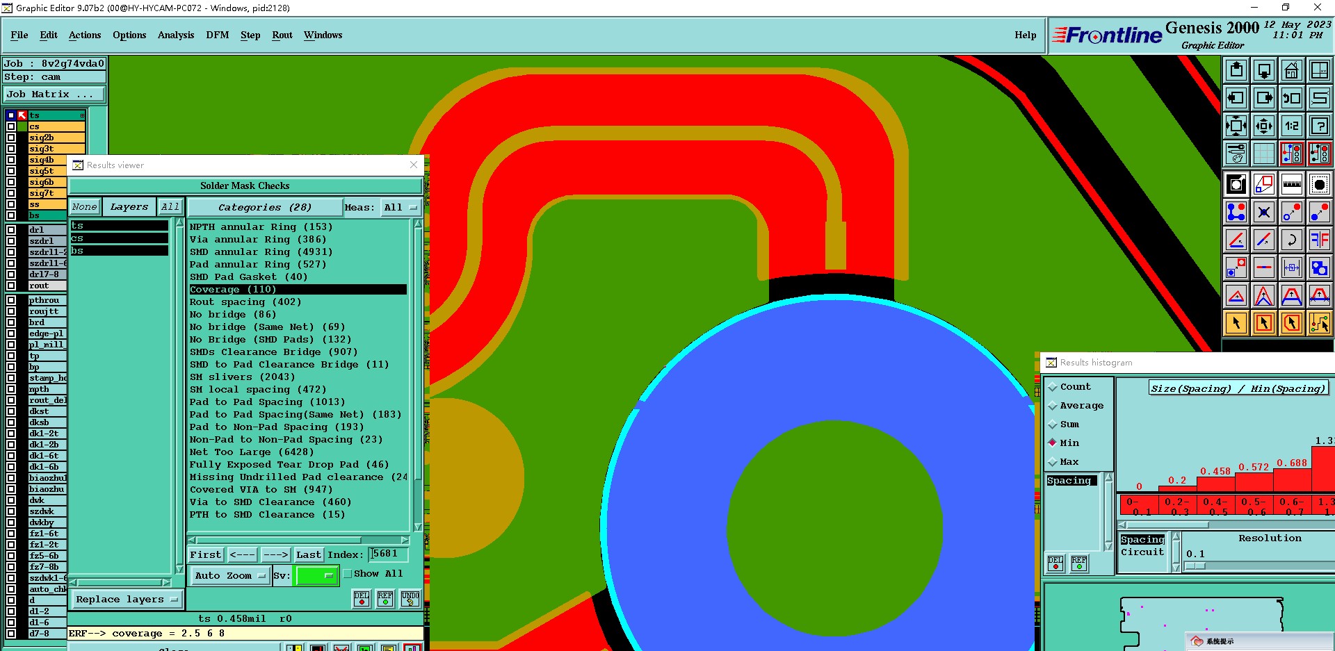Click the grid display icon

click(1264, 154)
